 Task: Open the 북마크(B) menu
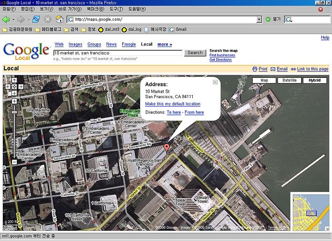96,9
